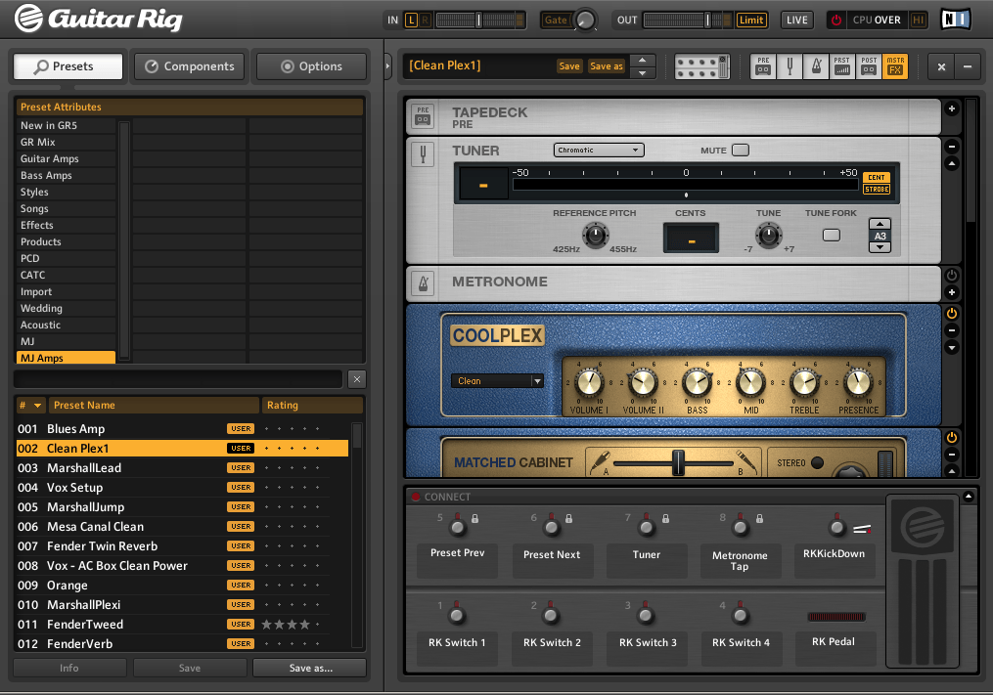Step to previous preset with up arrow
Screen dimensions: 993x695
tap(642, 61)
